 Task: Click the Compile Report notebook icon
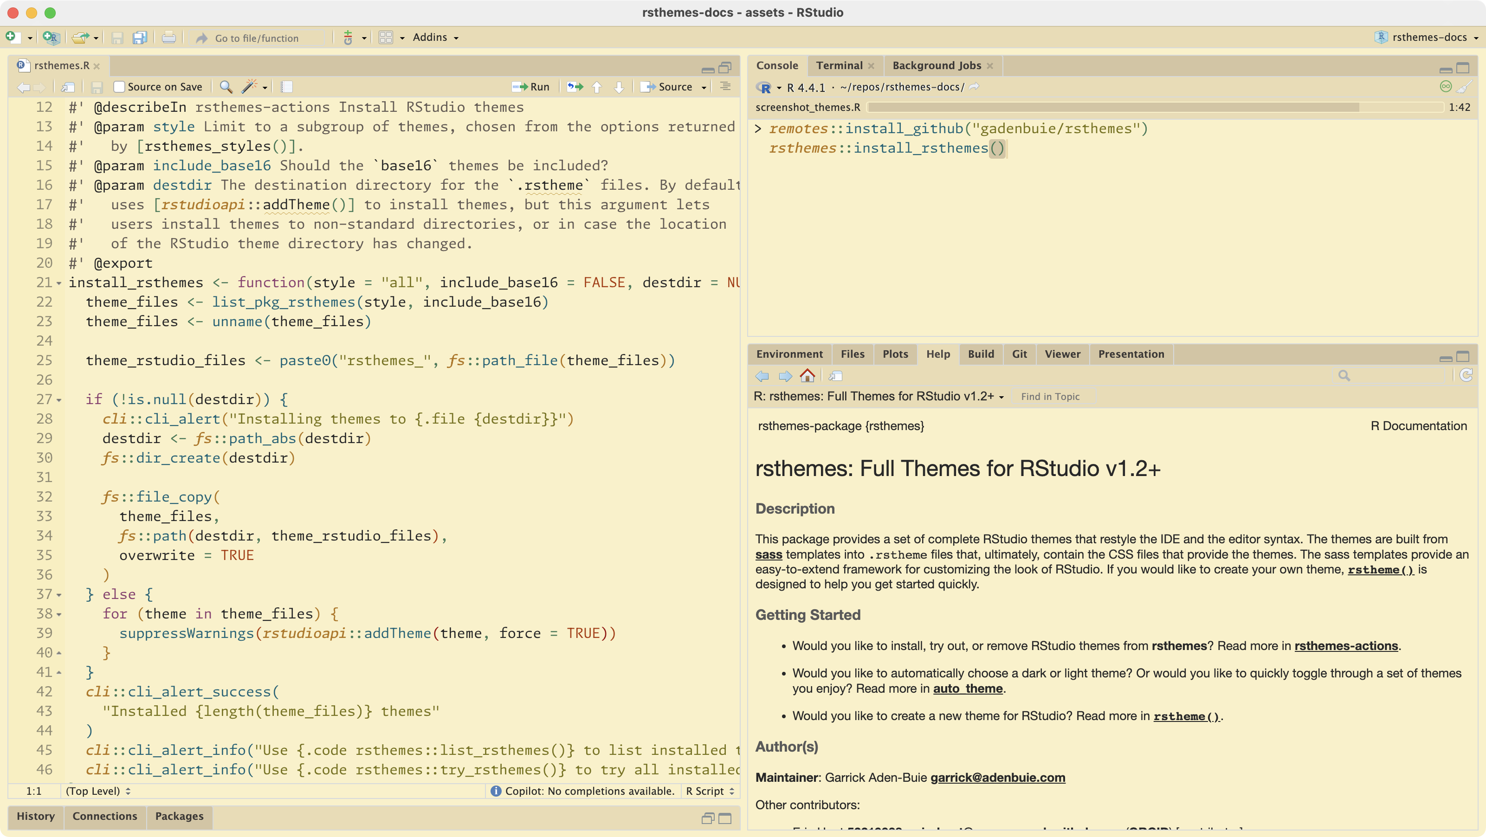click(x=287, y=86)
